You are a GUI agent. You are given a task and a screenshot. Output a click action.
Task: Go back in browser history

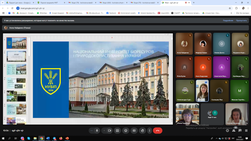point(3,8)
